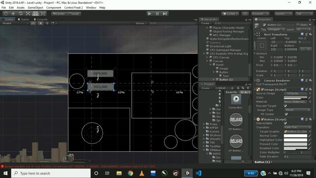Open the Collab dropdown
This screenshot has width=316, height=178.
point(230,13)
